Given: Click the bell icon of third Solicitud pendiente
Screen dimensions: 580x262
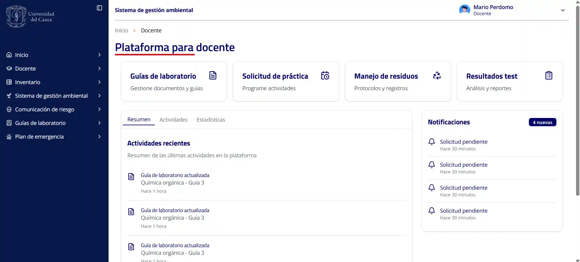Looking at the screenshot, I should point(432,188).
